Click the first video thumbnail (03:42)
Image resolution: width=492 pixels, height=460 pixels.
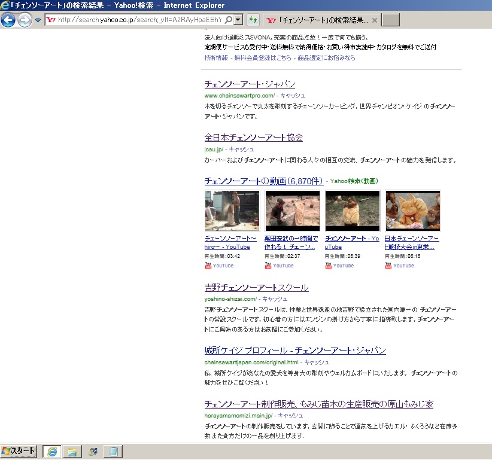[232, 211]
